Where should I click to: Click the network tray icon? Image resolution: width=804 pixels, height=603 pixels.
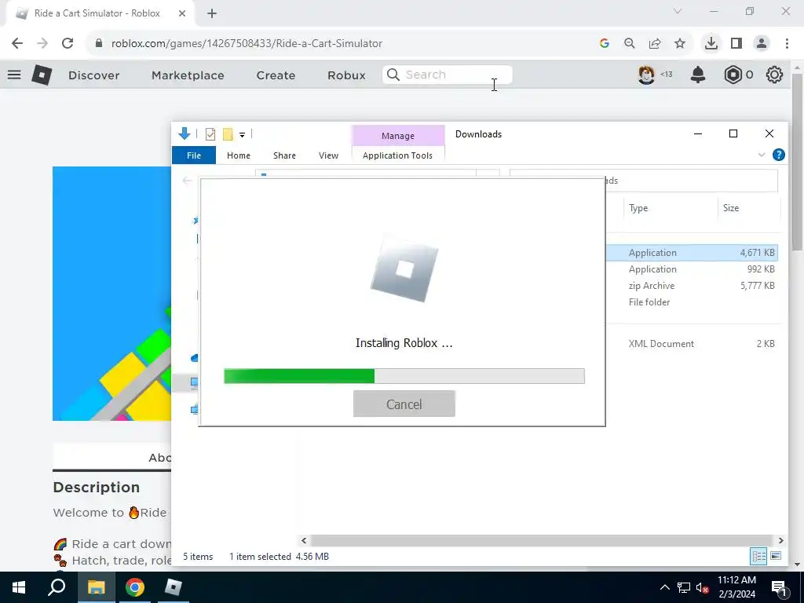[x=684, y=587]
